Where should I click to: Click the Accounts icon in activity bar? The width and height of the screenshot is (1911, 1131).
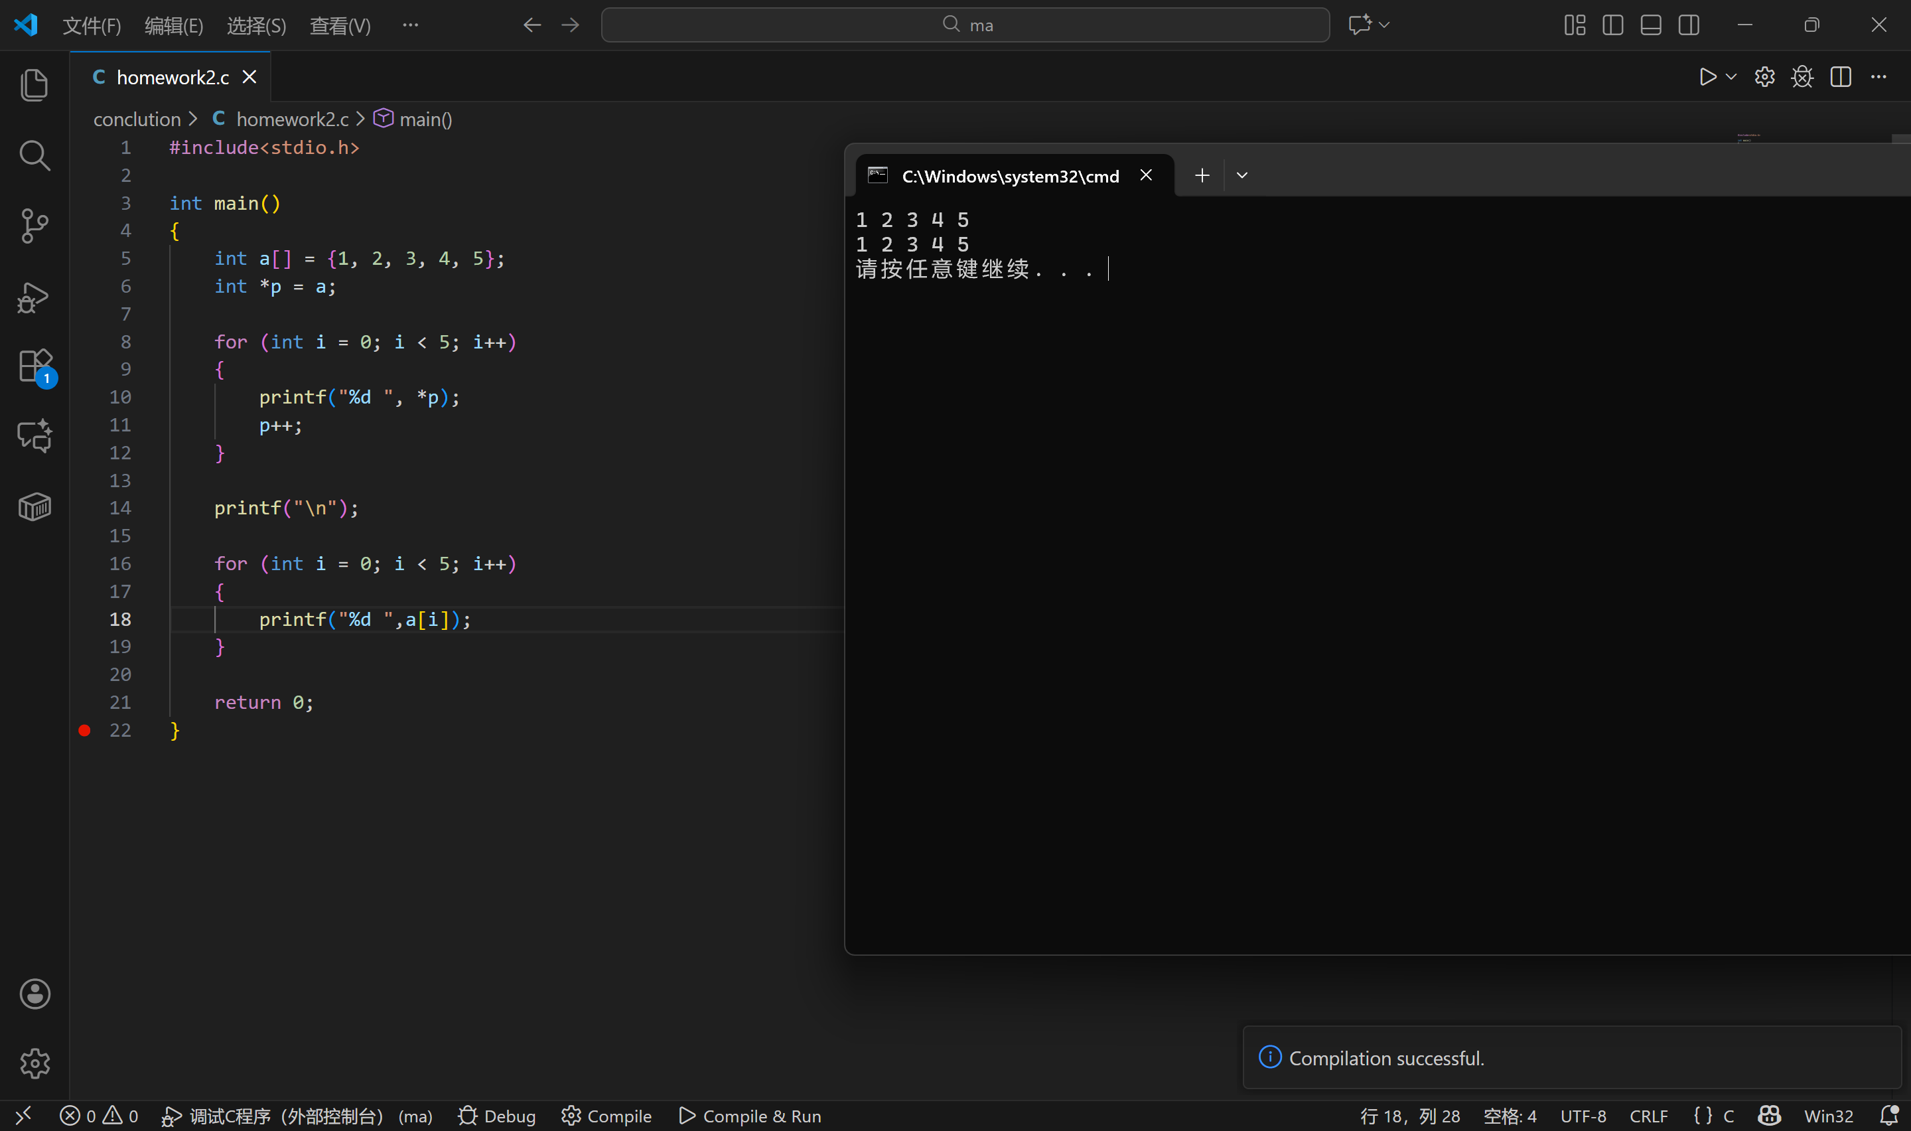click(35, 994)
